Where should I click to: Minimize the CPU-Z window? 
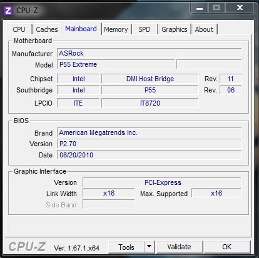(200, 8)
